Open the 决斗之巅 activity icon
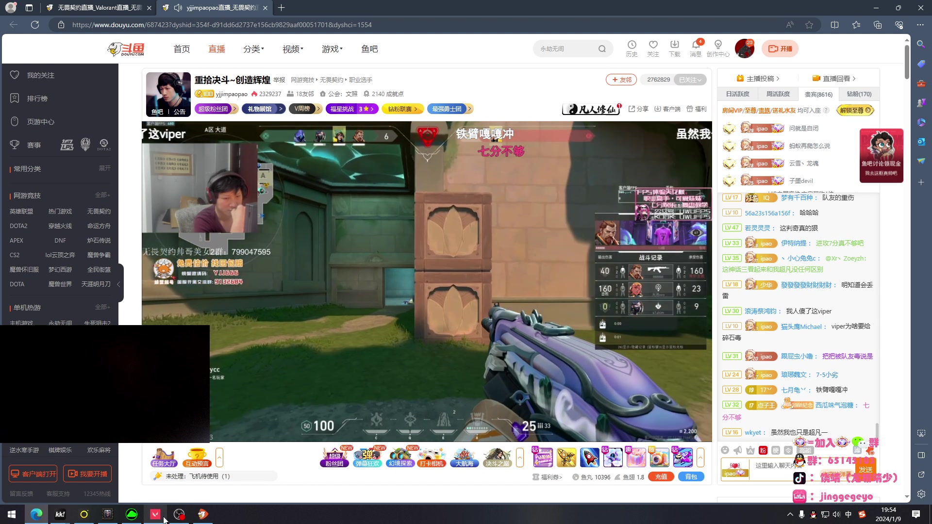This screenshot has width=932, height=524. pyautogui.click(x=497, y=458)
